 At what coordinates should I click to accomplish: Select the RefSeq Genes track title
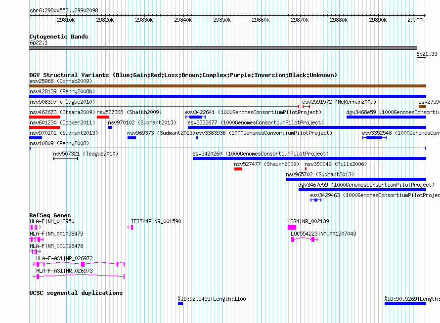pos(50,215)
